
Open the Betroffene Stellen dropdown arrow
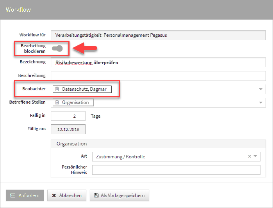[261, 103]
